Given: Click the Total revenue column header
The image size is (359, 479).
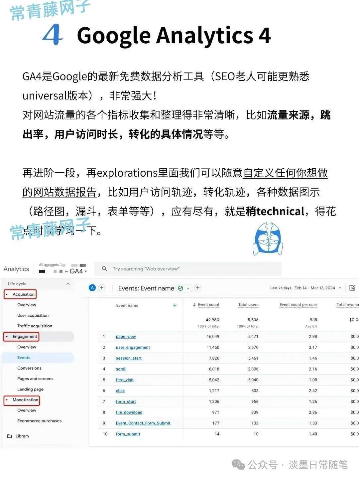Looking at the screenshot, I should [x=347, y=305].
